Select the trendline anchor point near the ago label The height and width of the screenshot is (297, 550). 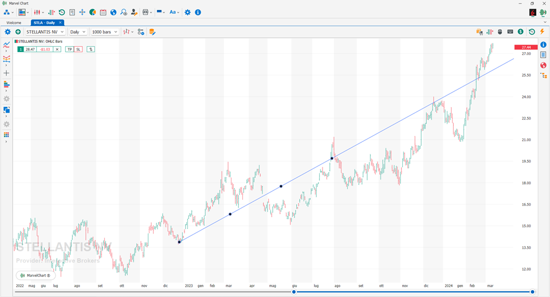click(x=332, y=159)
